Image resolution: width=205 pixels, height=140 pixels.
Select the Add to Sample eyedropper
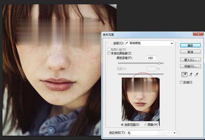click(x=191, y=75)
